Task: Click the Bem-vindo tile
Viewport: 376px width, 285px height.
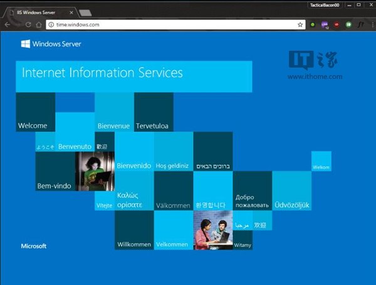Action: [x=55, y=172]
